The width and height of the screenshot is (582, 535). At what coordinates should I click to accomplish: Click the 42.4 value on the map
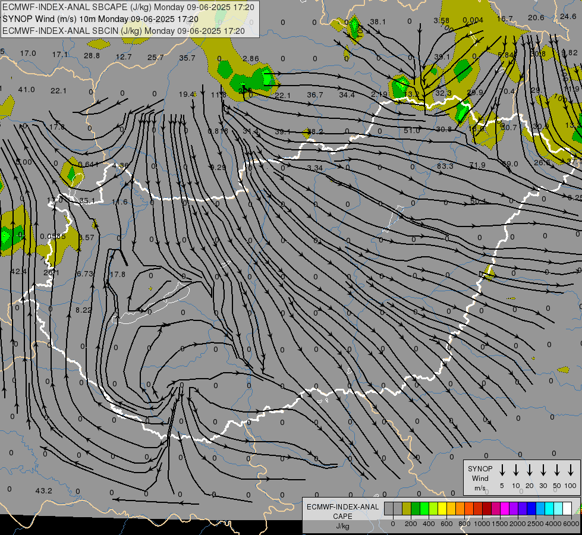pyautogui.click(x=18, y=272)
